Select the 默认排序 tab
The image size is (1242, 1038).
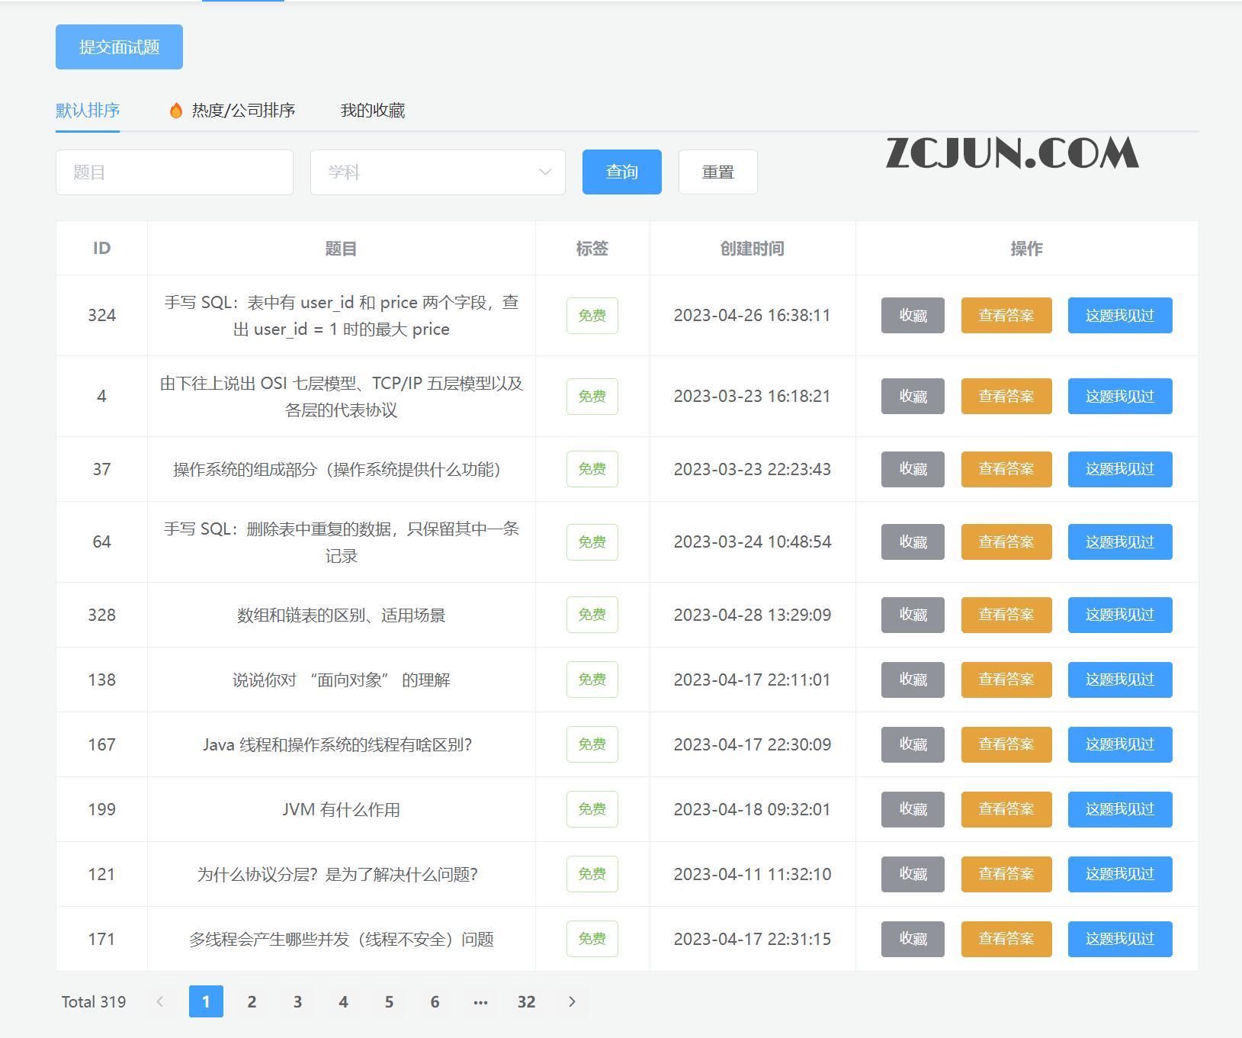[87, 111]
